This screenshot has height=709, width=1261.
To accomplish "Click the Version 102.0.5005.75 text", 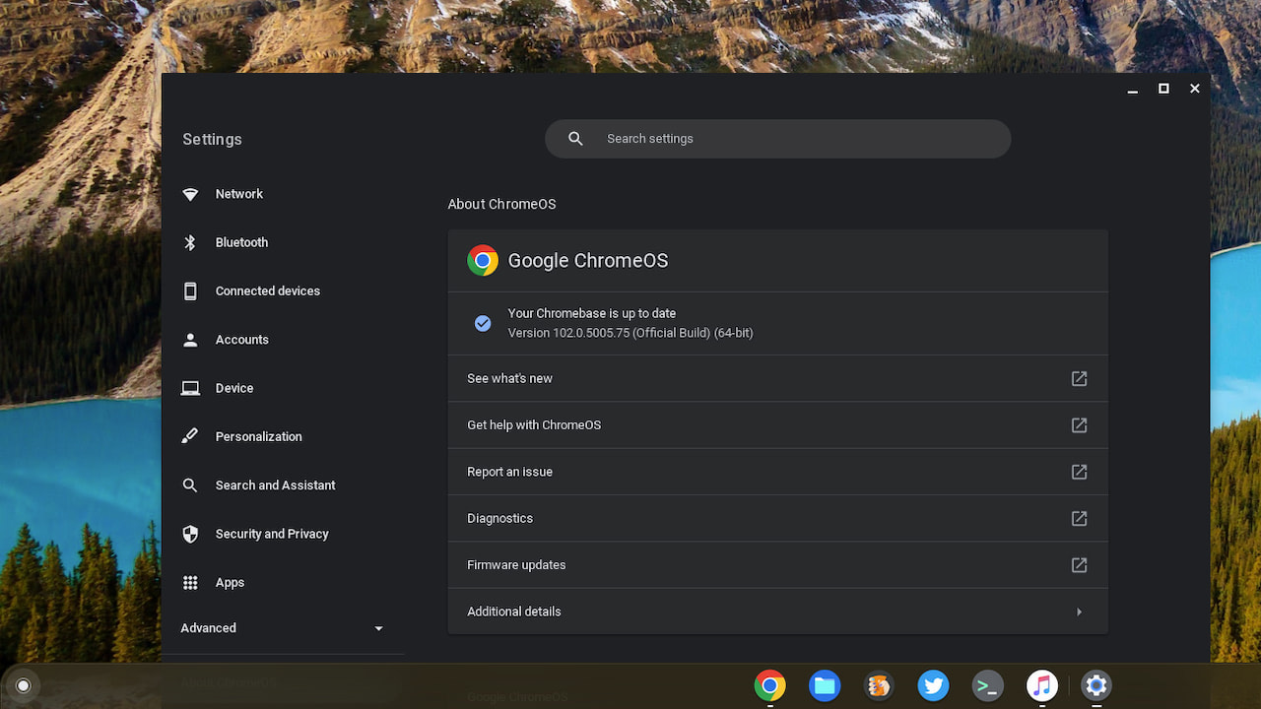I will coord(630,333).
